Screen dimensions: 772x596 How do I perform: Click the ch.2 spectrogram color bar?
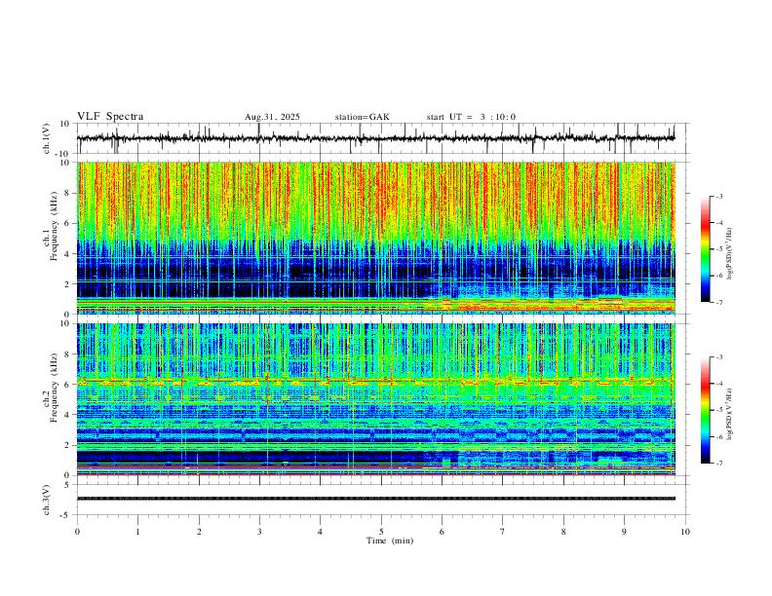click(x=705, y=410)
